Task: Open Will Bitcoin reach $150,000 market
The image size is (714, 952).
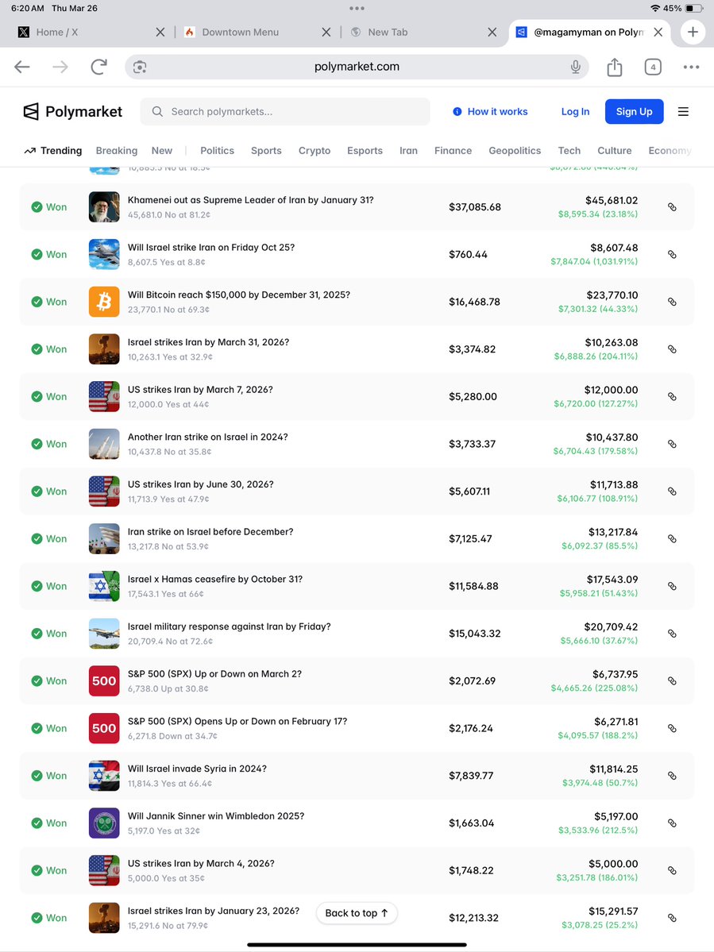Action: (238, 295)
